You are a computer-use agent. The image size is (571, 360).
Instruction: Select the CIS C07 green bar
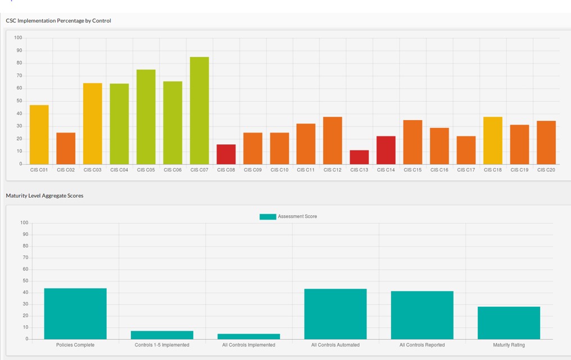click(200, 110)
